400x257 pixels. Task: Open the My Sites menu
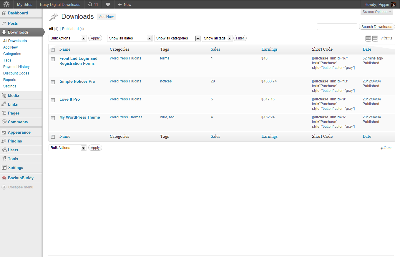click(25, 4)
